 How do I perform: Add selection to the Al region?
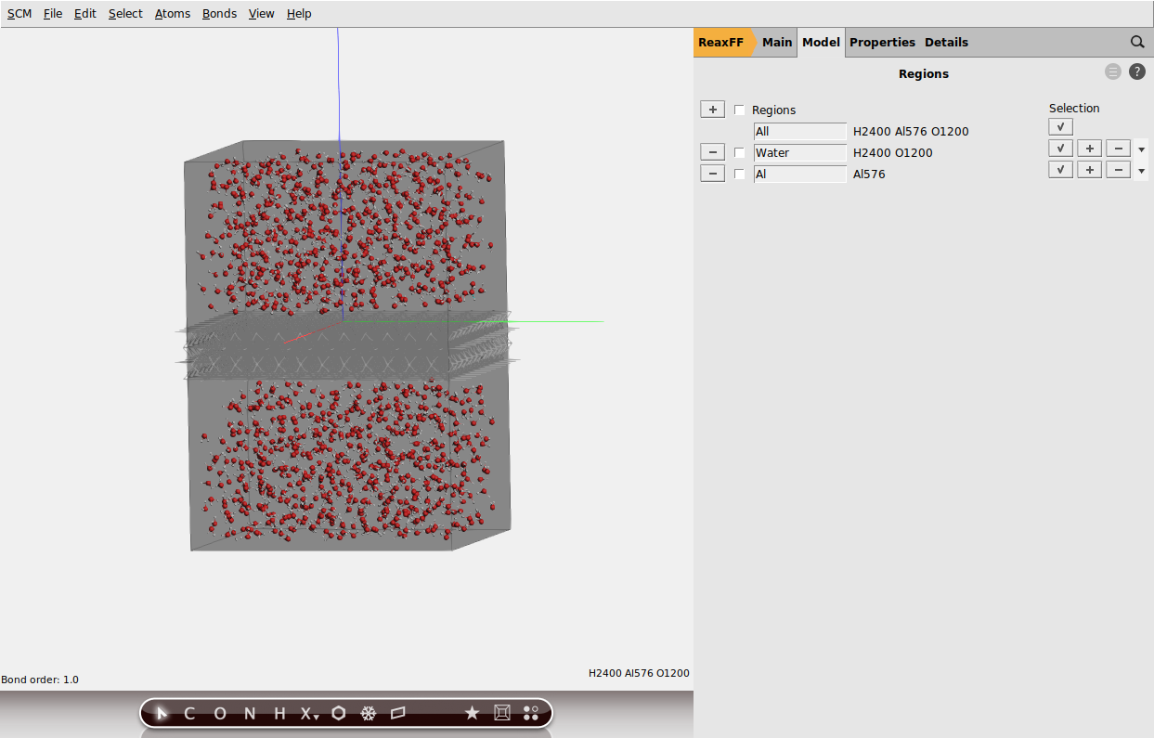coord(1089,169)
